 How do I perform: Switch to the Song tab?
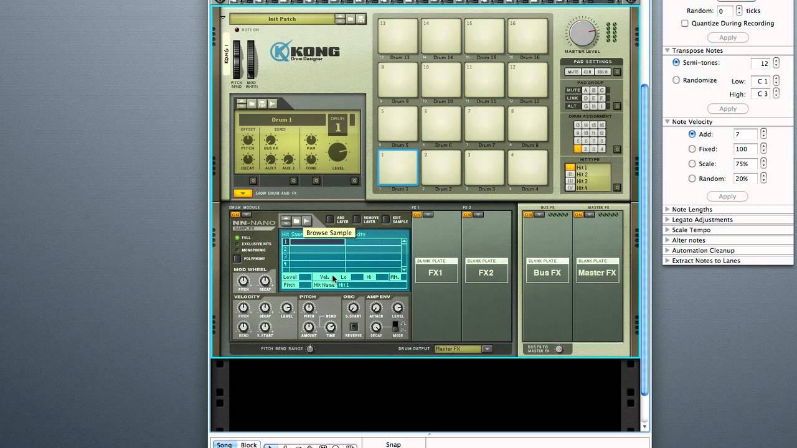224,445
